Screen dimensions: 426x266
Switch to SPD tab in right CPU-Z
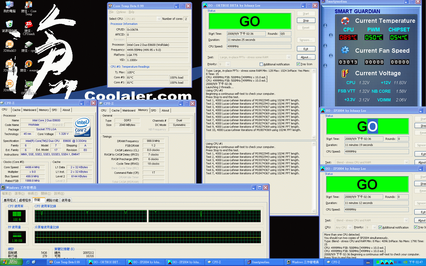(153, 110)
